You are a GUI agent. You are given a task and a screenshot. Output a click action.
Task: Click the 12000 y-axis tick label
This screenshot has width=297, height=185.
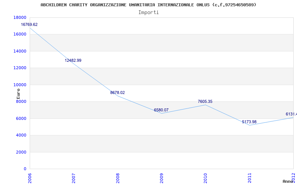tap(20, 68)
